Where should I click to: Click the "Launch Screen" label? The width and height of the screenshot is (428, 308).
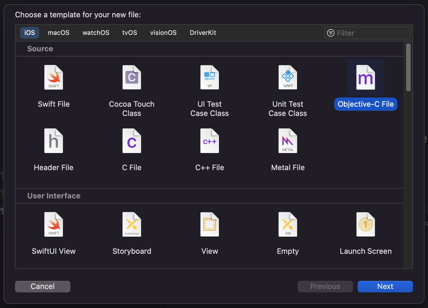tap(366, 251)
